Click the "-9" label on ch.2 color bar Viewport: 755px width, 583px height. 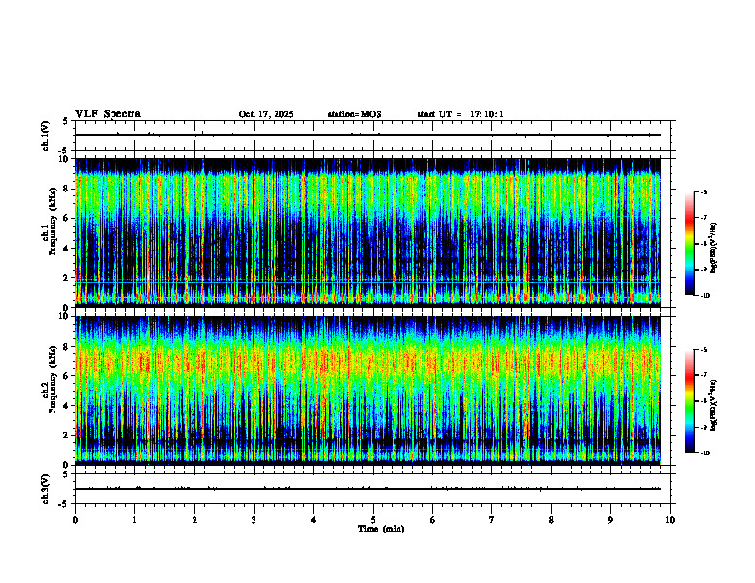point(704,427)
